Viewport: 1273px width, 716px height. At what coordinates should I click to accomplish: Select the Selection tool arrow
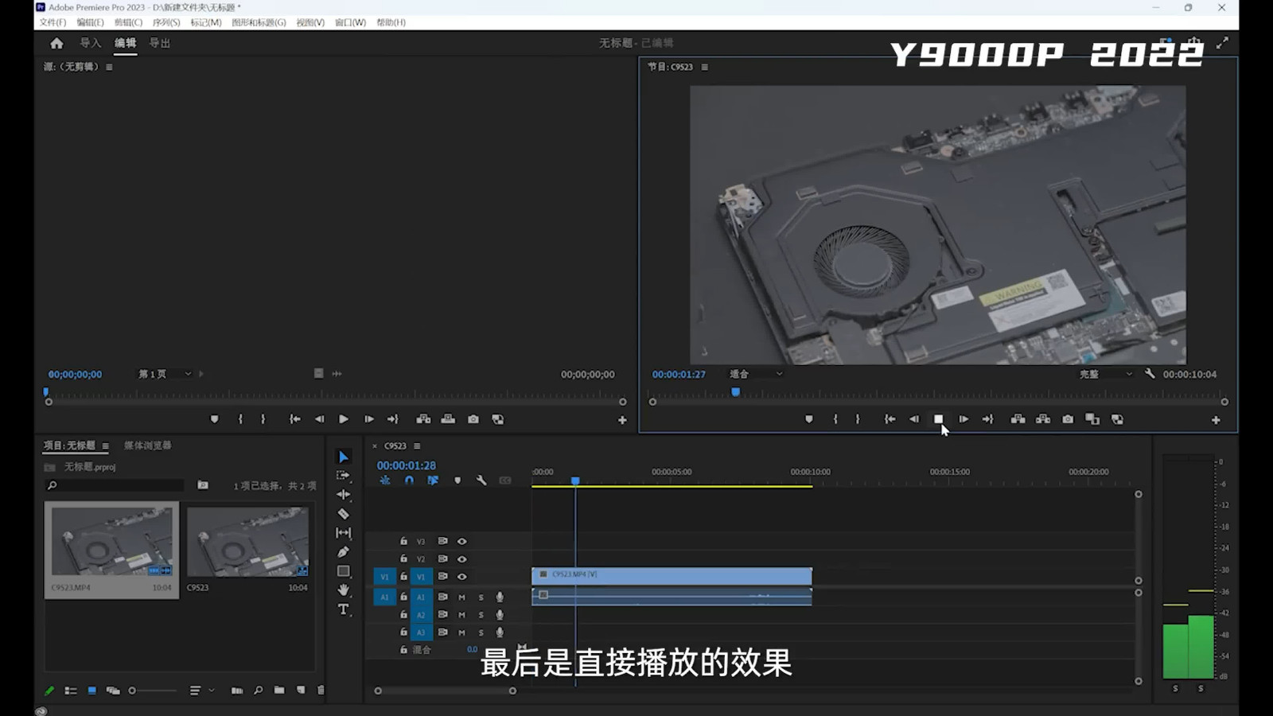coord(344,457)
